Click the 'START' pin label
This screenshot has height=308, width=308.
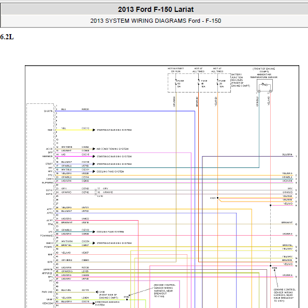point(49,164)
